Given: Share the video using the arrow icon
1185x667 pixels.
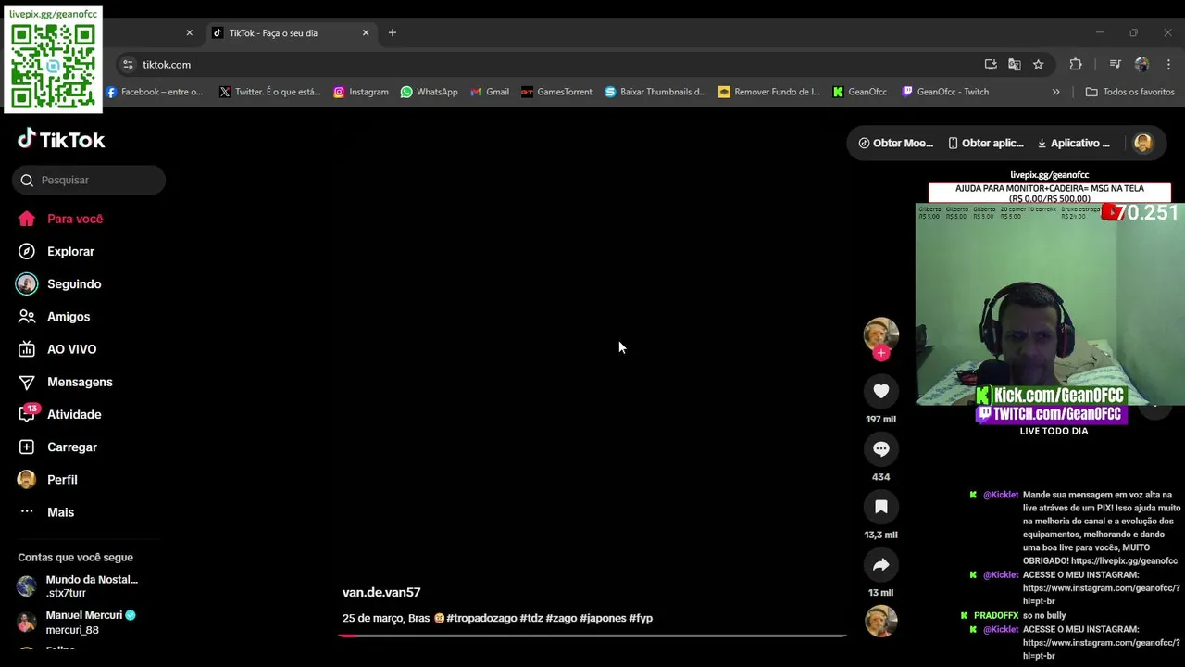Looking at the screenshot, I should [880, 564].
